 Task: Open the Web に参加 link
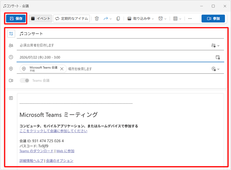(x=65, y=151)
